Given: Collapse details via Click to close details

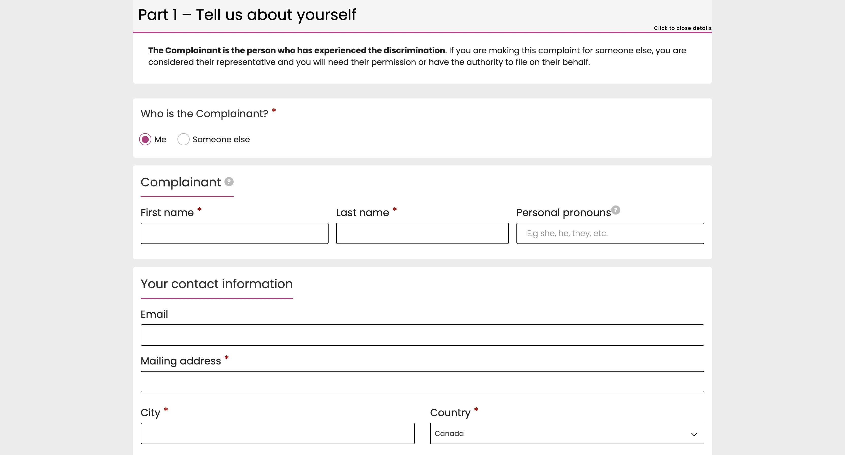Looking at the screenshot, I should click(682, 28).
